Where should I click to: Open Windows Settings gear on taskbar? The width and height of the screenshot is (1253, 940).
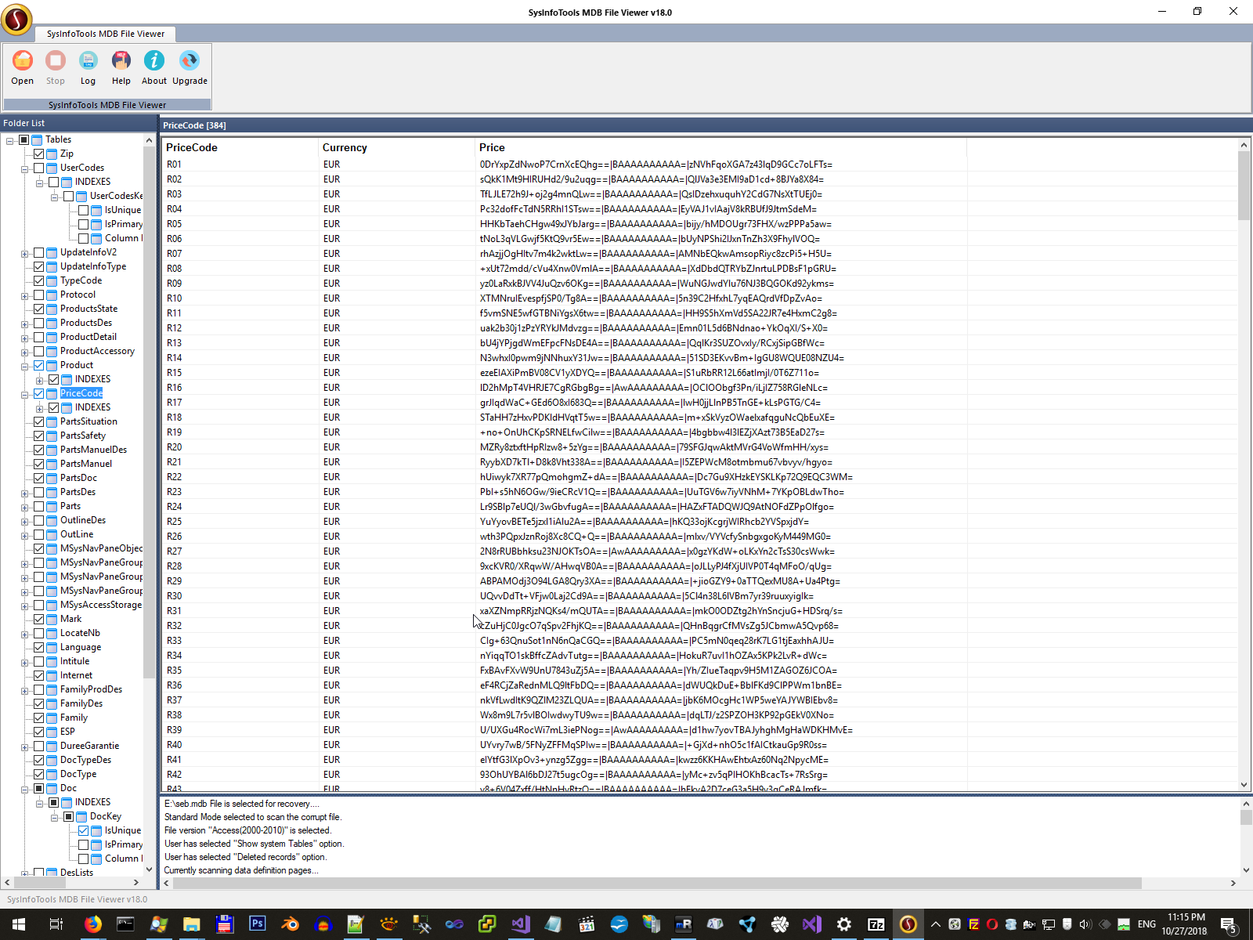[x=843, y=924]
